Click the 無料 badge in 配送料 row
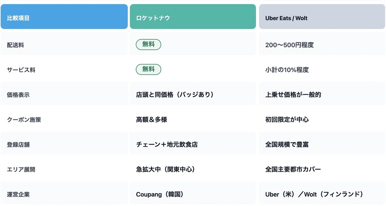The width and height of the screenshot is (386, 206). click(x=148, y=45)
